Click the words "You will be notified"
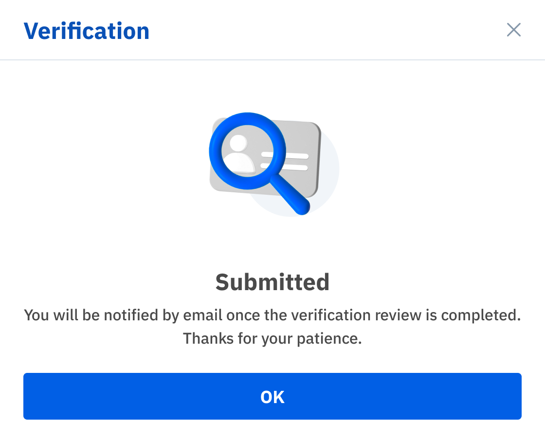545x443 pixels. (x=91, y=315)
